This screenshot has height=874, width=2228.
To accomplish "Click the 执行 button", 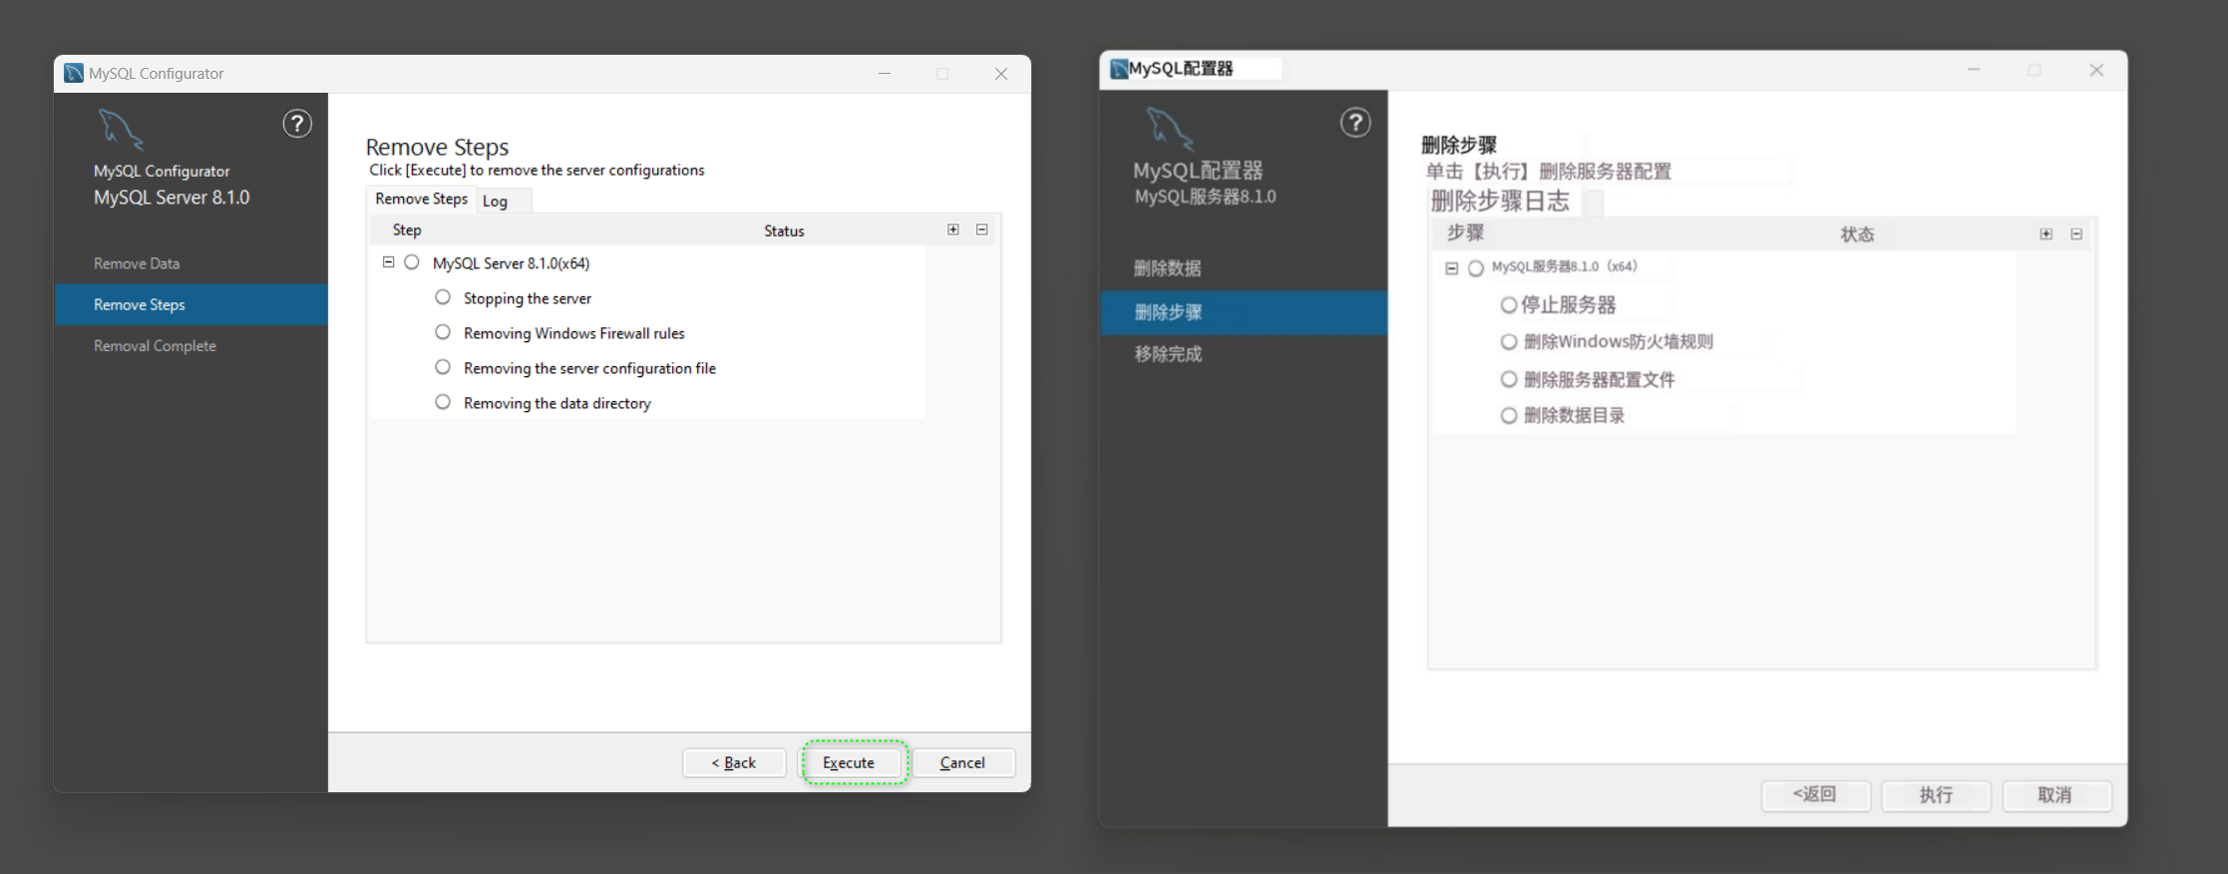I will 1936,795.
